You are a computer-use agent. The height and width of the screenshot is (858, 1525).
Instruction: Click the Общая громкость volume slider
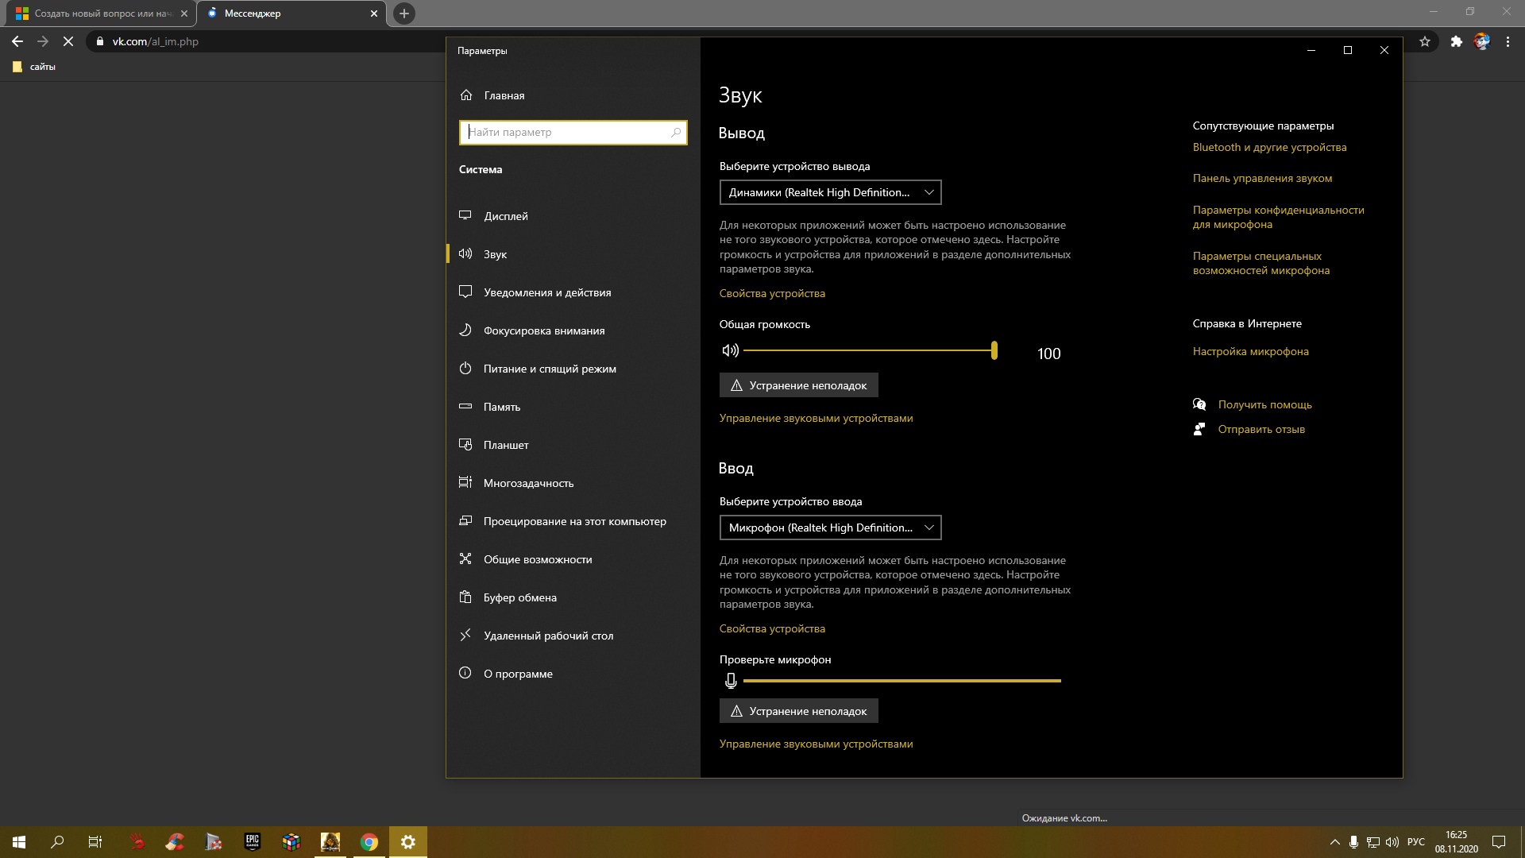868,350
